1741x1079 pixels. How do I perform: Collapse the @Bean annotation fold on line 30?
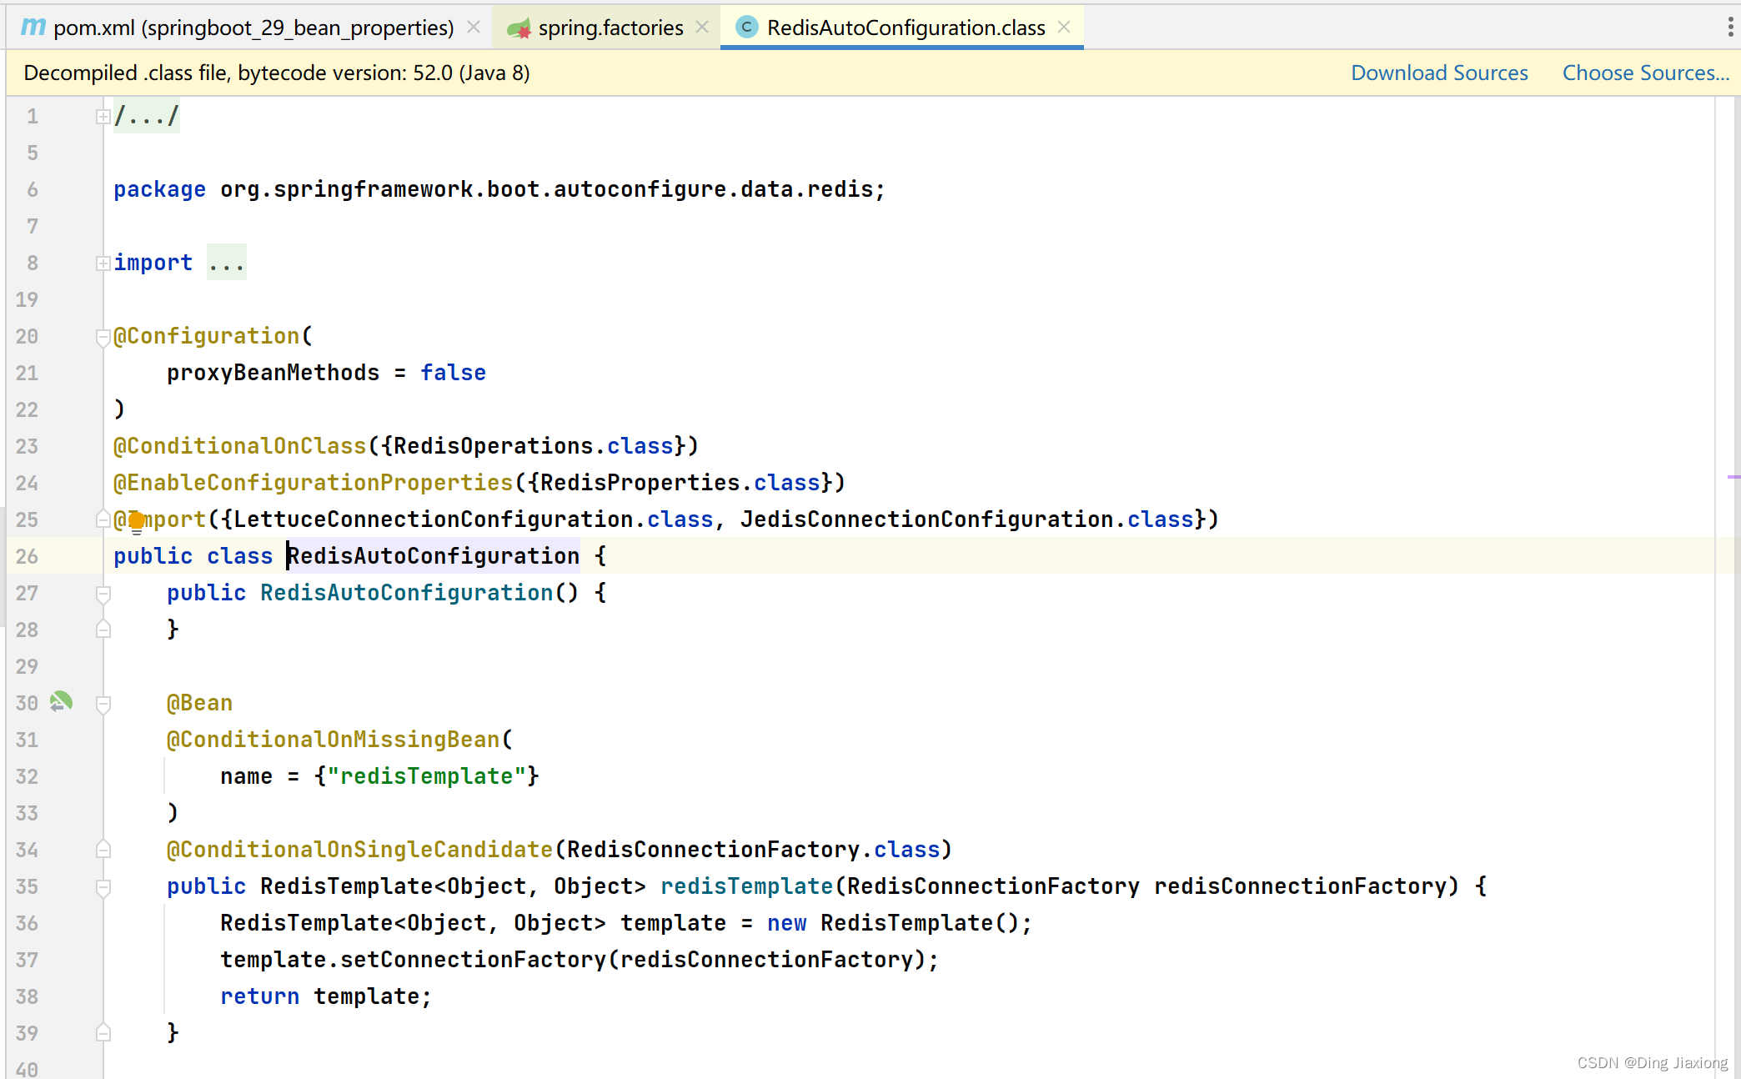point(103,704)
